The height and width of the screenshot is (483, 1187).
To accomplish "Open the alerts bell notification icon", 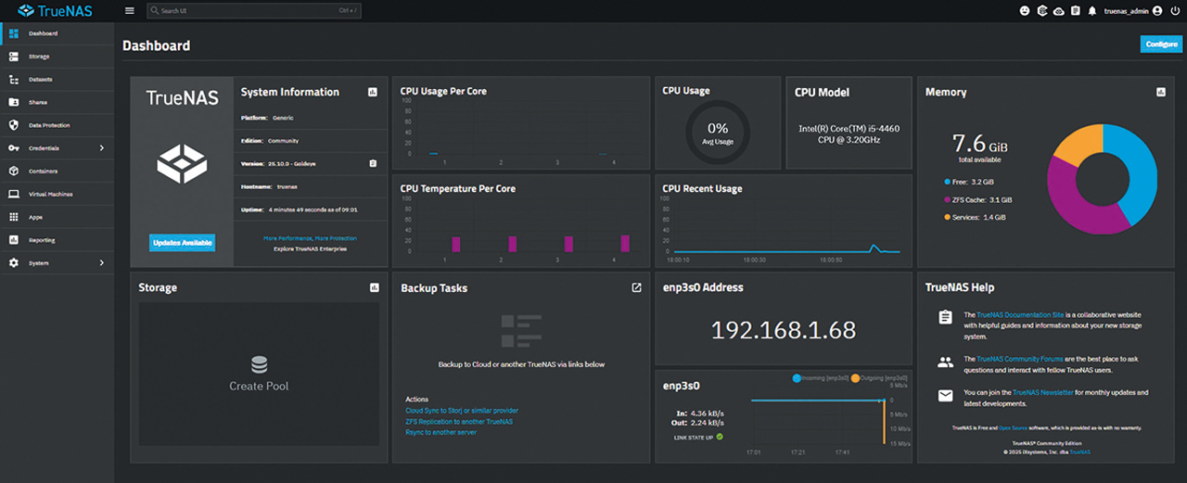I will 1092,11.
